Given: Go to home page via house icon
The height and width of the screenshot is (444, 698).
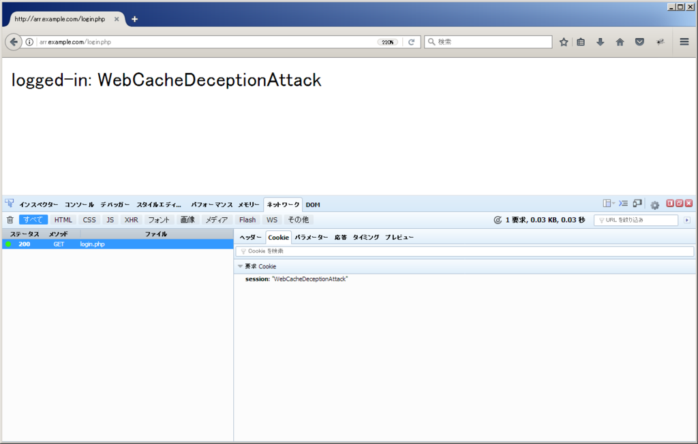Looking at the screenshot, I should [620, 42].
